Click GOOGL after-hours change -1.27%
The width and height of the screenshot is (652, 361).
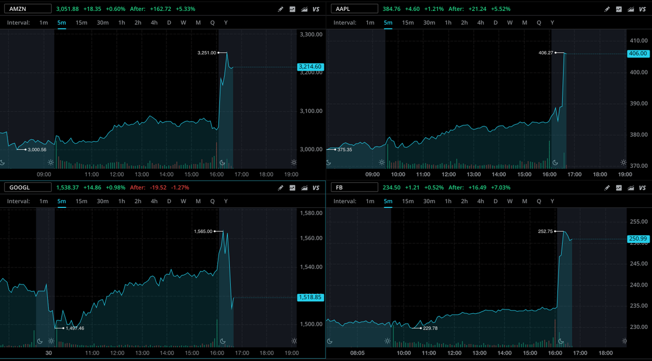click(x=181, y=188)
